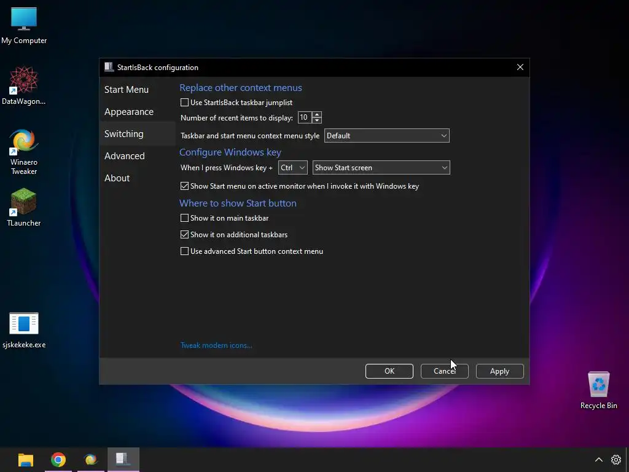
Task: Open the About section
Action: 117,178
